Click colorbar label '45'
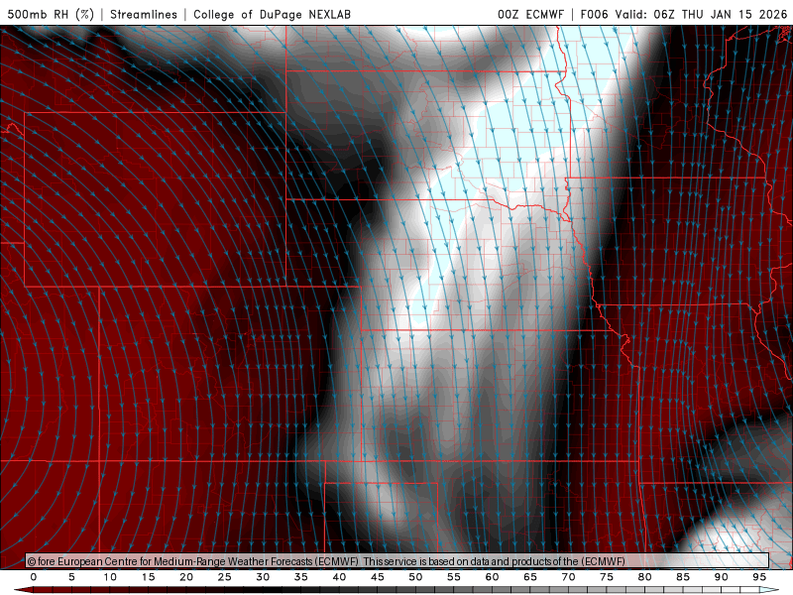 pyautogui.click(x=378, y=577)
